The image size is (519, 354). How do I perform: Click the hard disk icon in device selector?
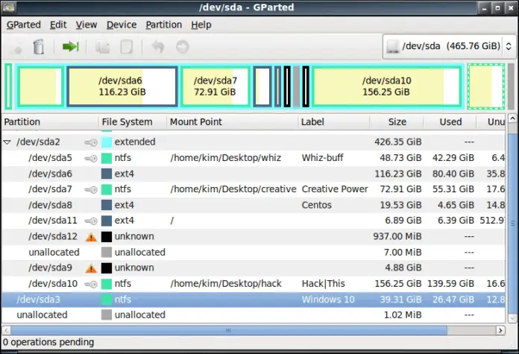point(392,46)
